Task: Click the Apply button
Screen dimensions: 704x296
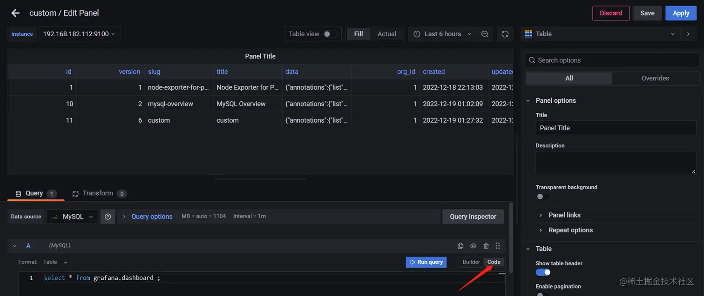Action: pyautogui.click(x=681, y=13)
